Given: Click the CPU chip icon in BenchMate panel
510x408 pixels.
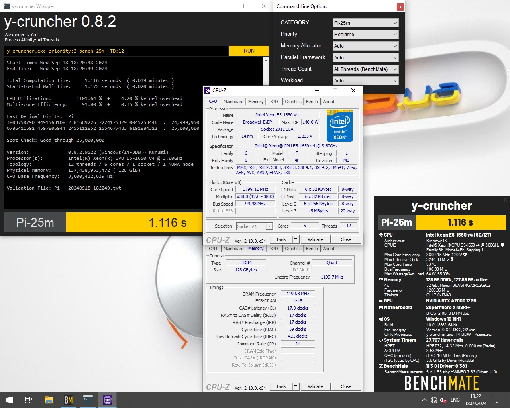Looking at the screenshot, I should click(x=381, y=235).
